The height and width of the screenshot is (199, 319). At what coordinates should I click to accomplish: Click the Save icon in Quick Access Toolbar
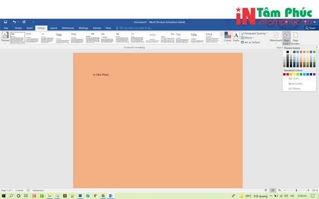click(x=5, y=22)
